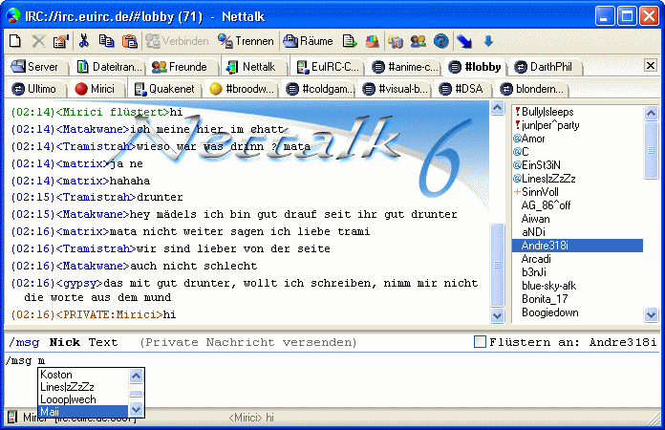Click the user list scroll down arrow
Image resolution: width=665 pixels, height=430 pixels.
pyautogui.click(x=651, y=315)
